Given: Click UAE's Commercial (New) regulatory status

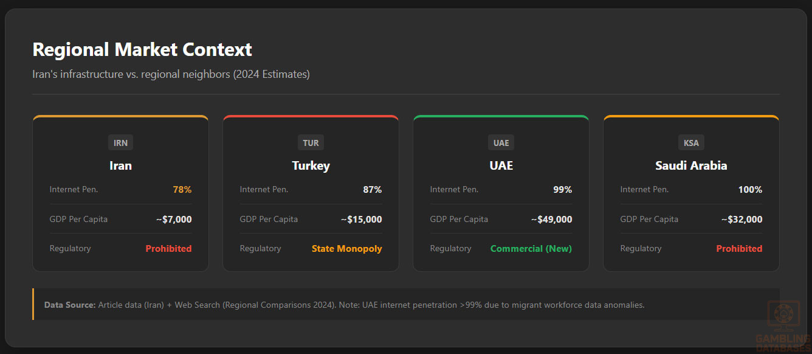Looking at the screenshot, I should [x=531, y=249].
